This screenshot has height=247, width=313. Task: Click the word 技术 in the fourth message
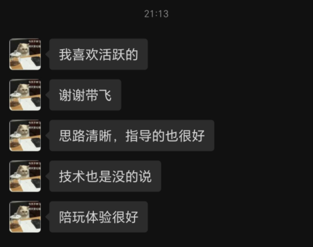[72, 177]
